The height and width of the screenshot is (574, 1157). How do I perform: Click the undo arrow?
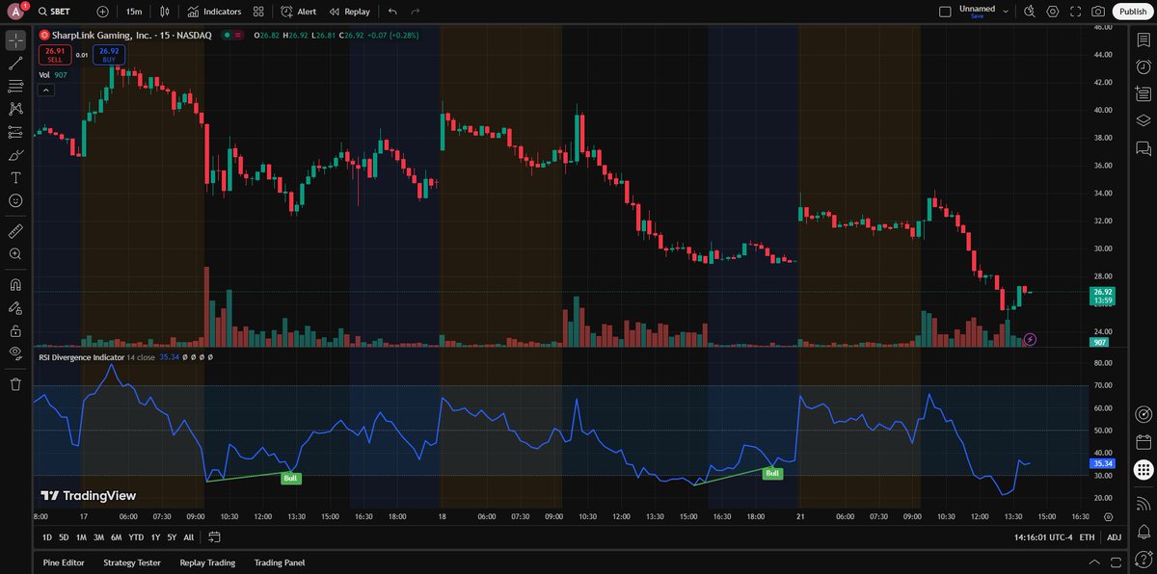[392, 12]
